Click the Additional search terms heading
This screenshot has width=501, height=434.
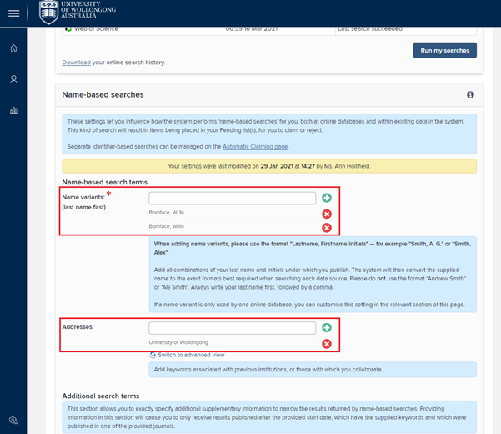tap(101, 396)
